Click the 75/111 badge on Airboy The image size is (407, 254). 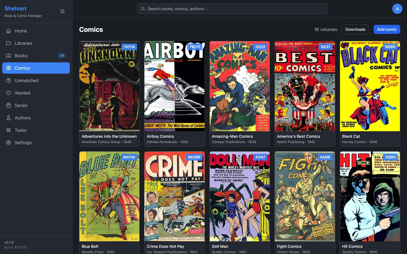click(195, 47)
